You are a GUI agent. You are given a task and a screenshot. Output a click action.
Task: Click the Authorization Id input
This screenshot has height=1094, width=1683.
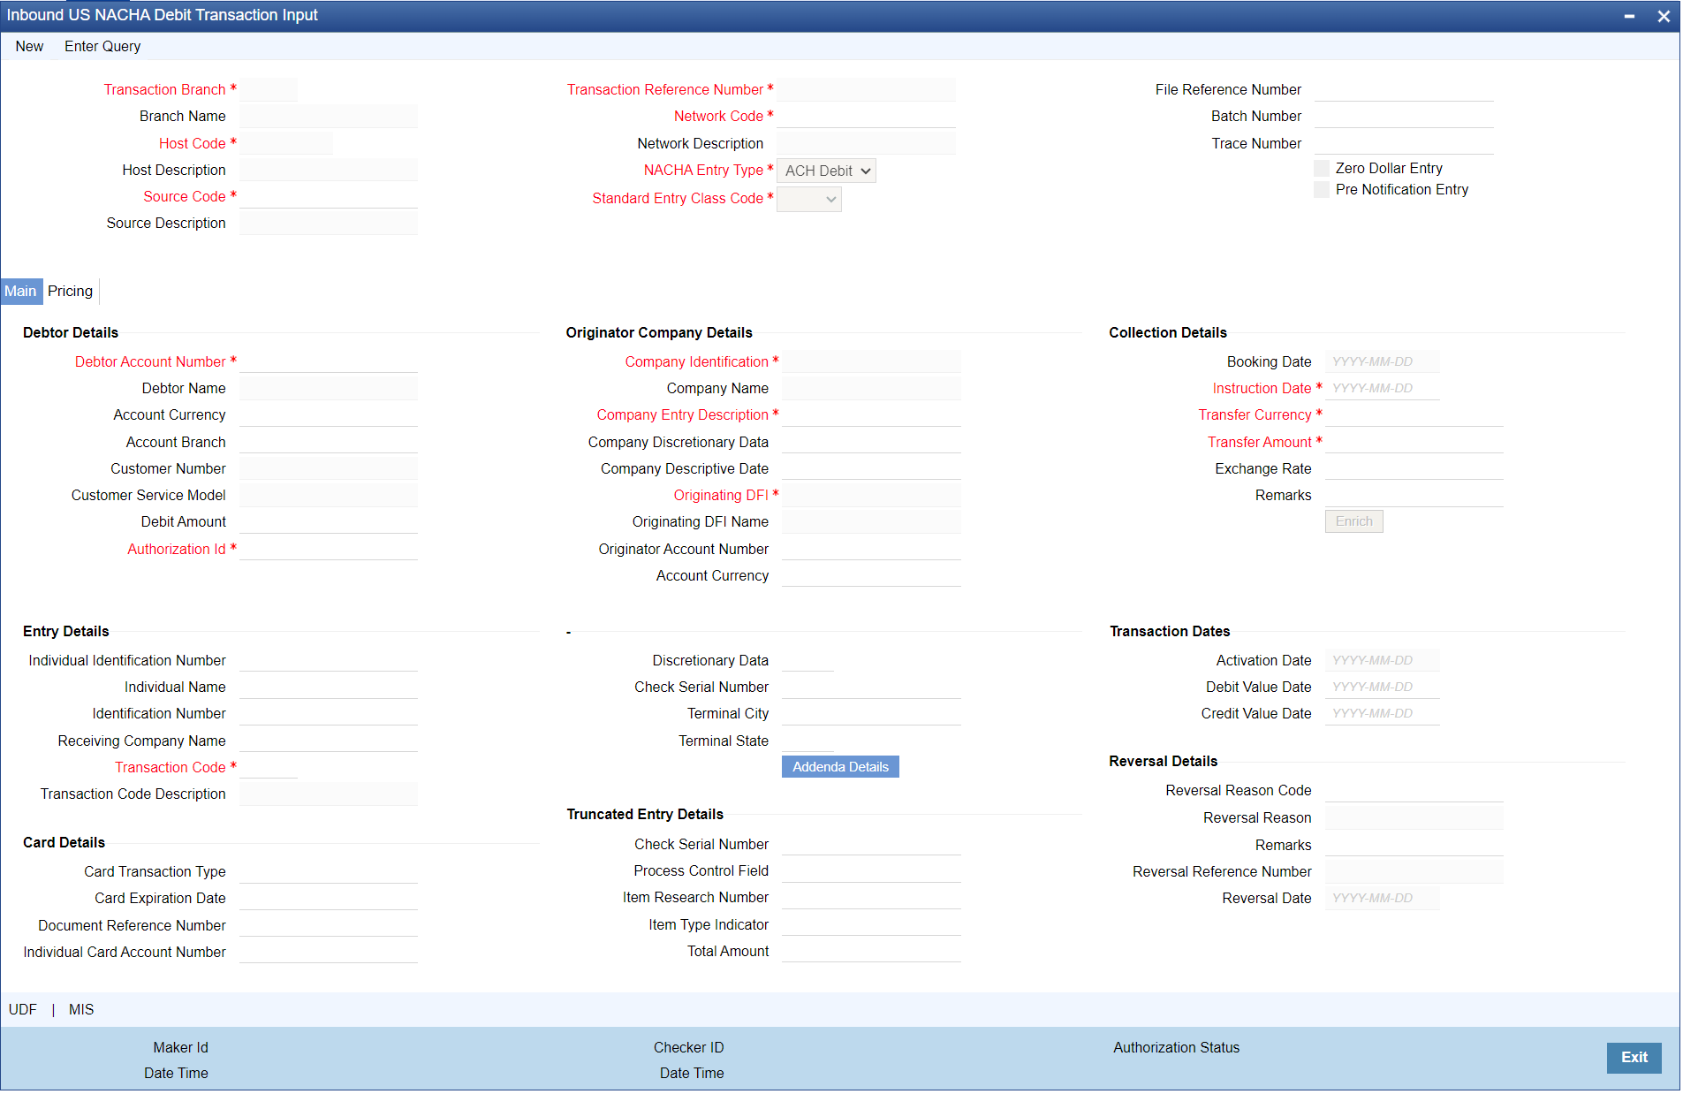tap(328, 549)
